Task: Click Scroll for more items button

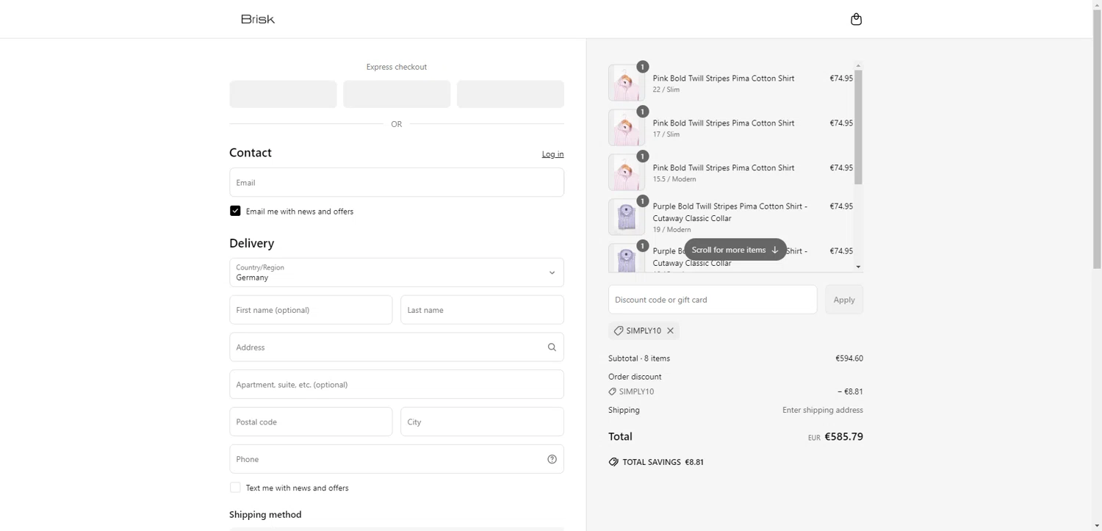Action: [x=735, y=250]
